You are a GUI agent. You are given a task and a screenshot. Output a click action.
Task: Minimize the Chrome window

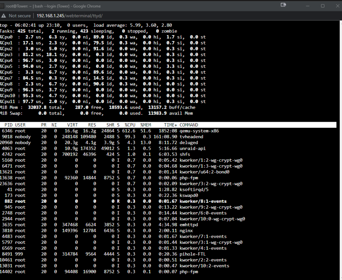(x=308, y=6)
